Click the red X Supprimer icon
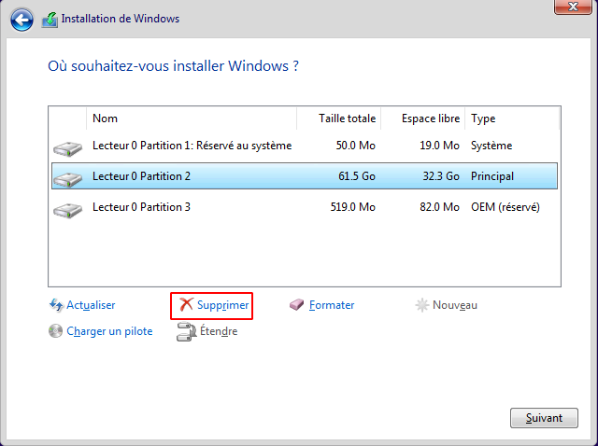Screen dimensions: 598x446 [186, 305]
